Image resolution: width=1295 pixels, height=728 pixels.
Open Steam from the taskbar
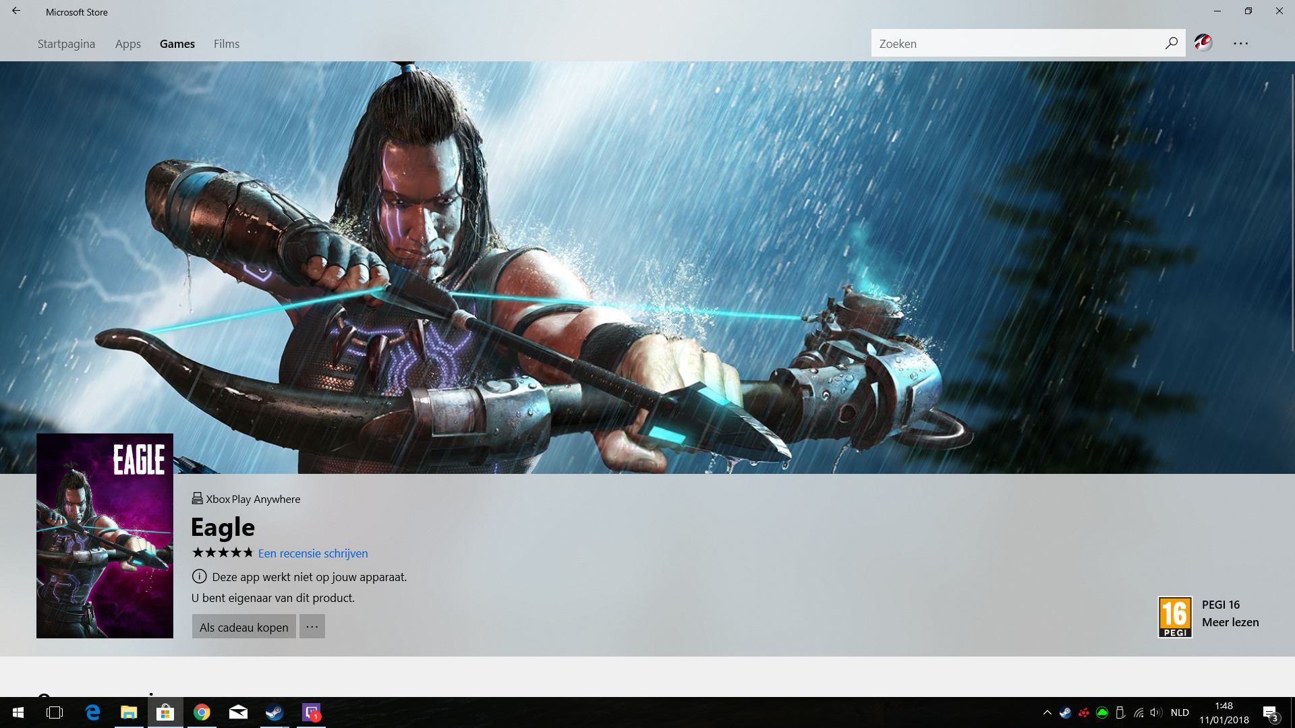[275, 712]
